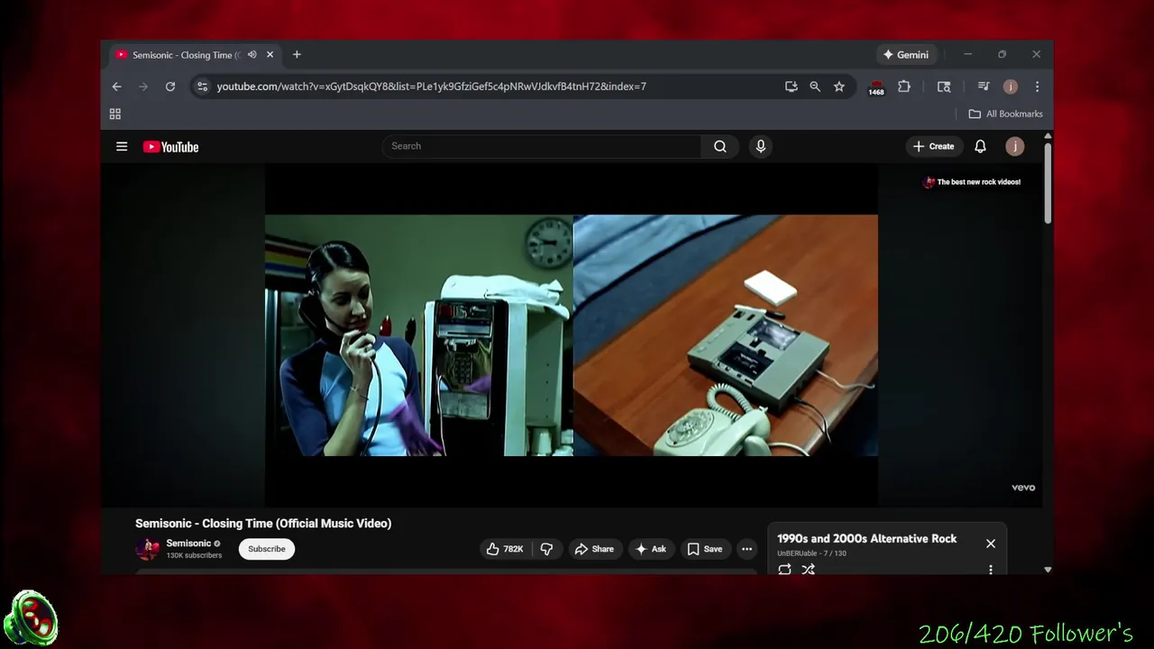Open the best new rock videos card

point(972,182)
